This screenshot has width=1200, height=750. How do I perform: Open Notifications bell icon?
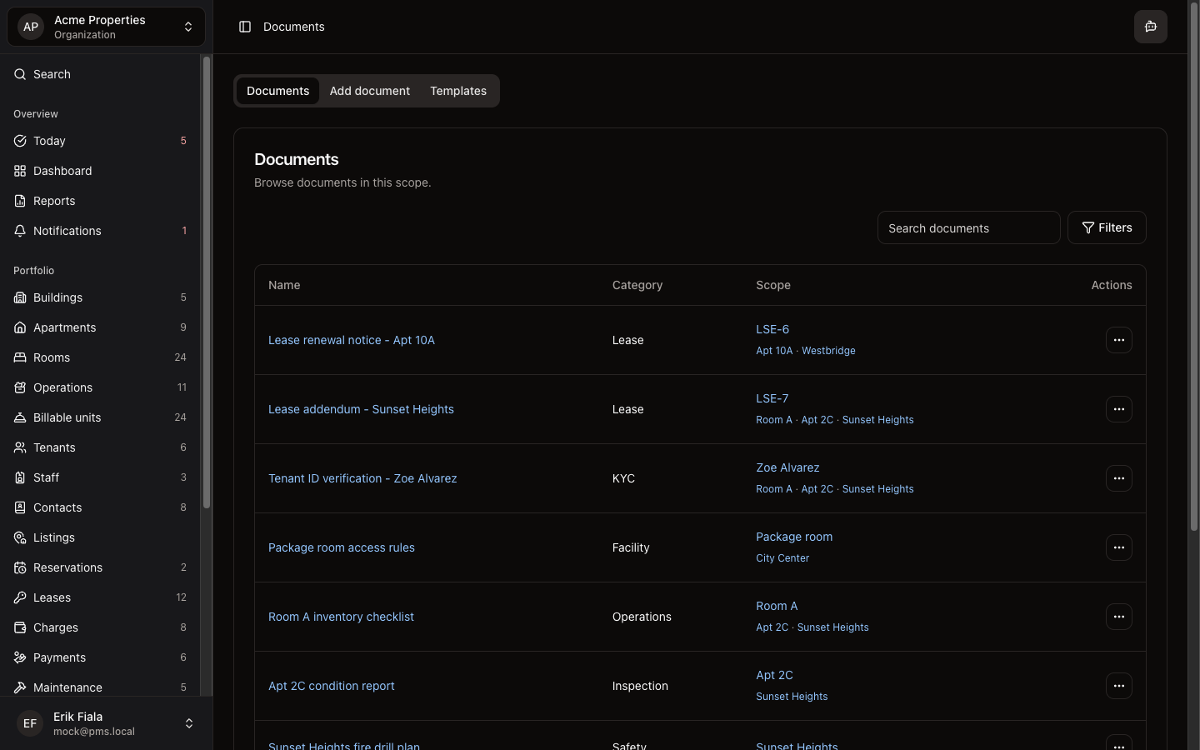(20, 231)
